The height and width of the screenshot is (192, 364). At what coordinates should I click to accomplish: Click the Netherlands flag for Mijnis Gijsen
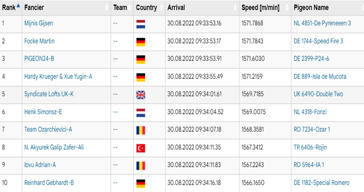pyautogui.click(x=141, y=24)
